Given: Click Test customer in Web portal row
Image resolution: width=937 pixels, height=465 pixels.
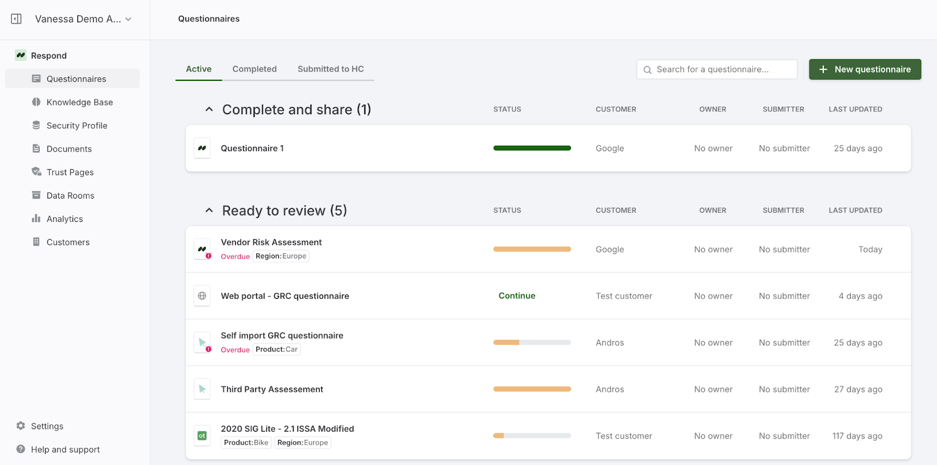Looking at the screenshot, I should (624, 296).
